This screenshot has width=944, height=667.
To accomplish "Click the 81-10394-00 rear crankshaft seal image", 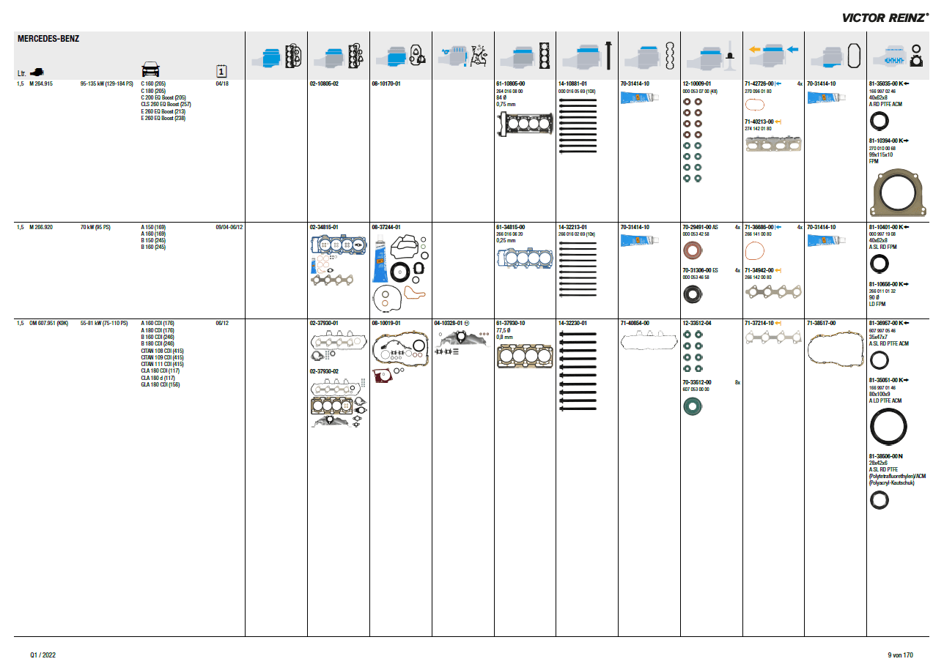I will point(896,193).
